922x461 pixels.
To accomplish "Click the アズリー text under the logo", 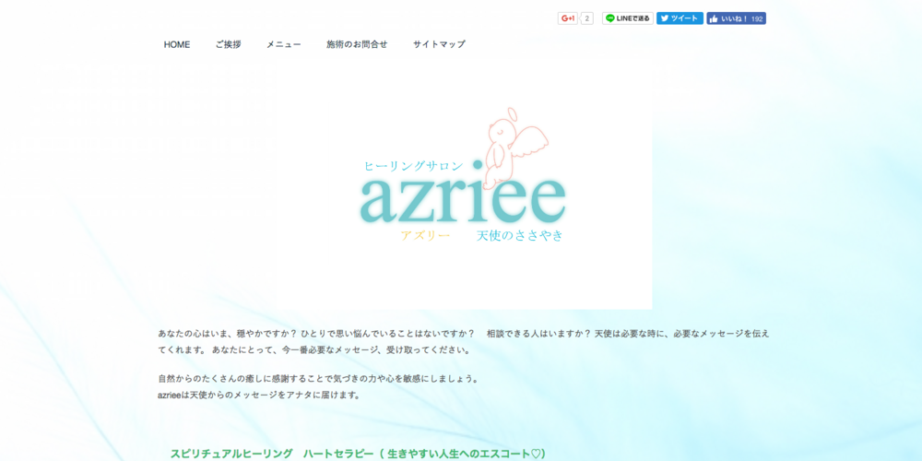I will pyautogui.click(x=425, y=236).
